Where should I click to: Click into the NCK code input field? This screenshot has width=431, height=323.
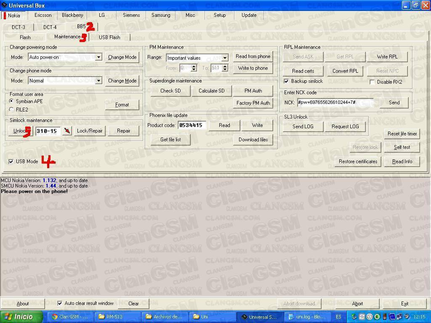point(335,103)
